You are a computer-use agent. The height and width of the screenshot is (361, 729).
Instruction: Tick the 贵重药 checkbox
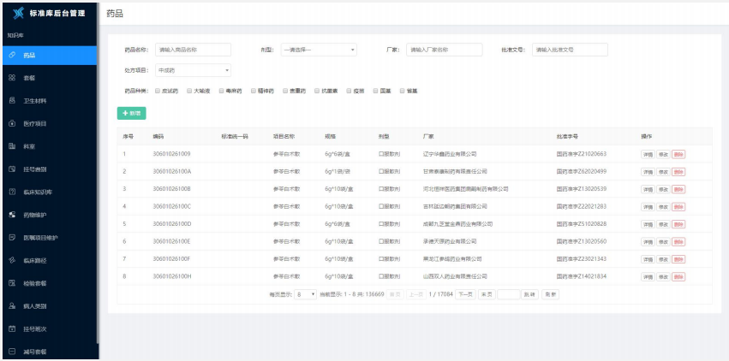pos(285,91)
